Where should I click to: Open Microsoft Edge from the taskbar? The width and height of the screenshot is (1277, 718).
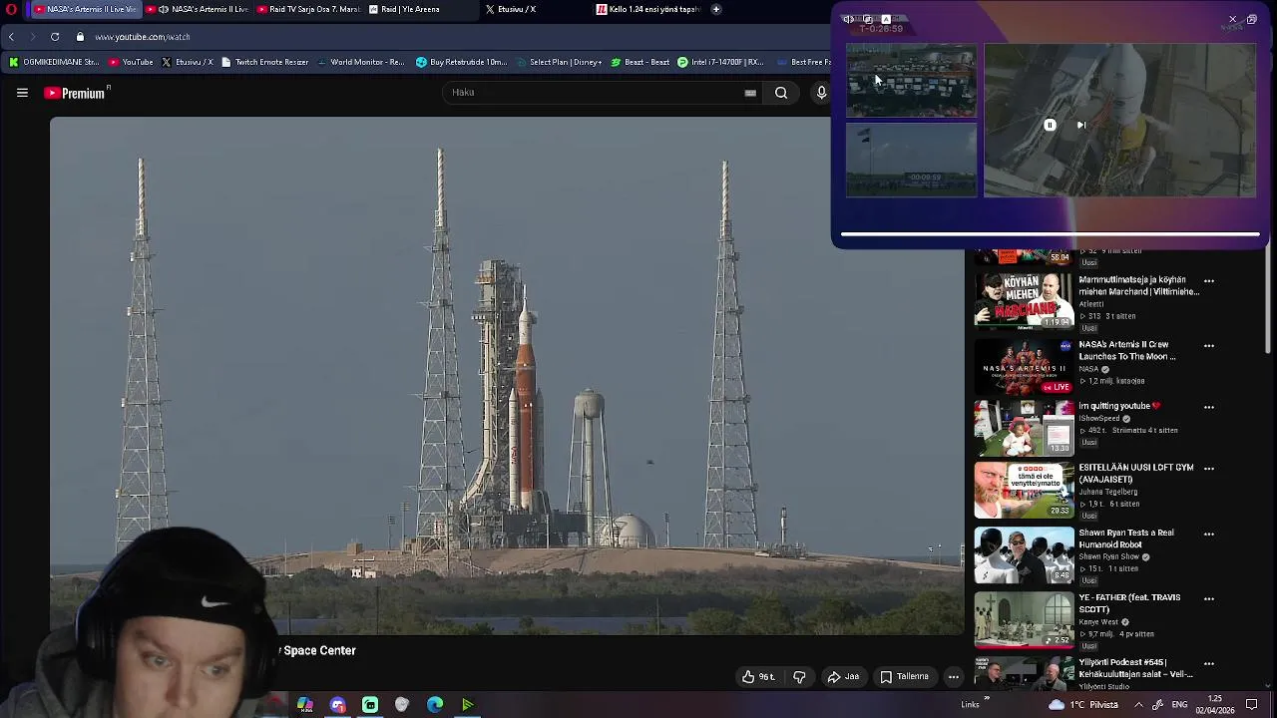435,705
